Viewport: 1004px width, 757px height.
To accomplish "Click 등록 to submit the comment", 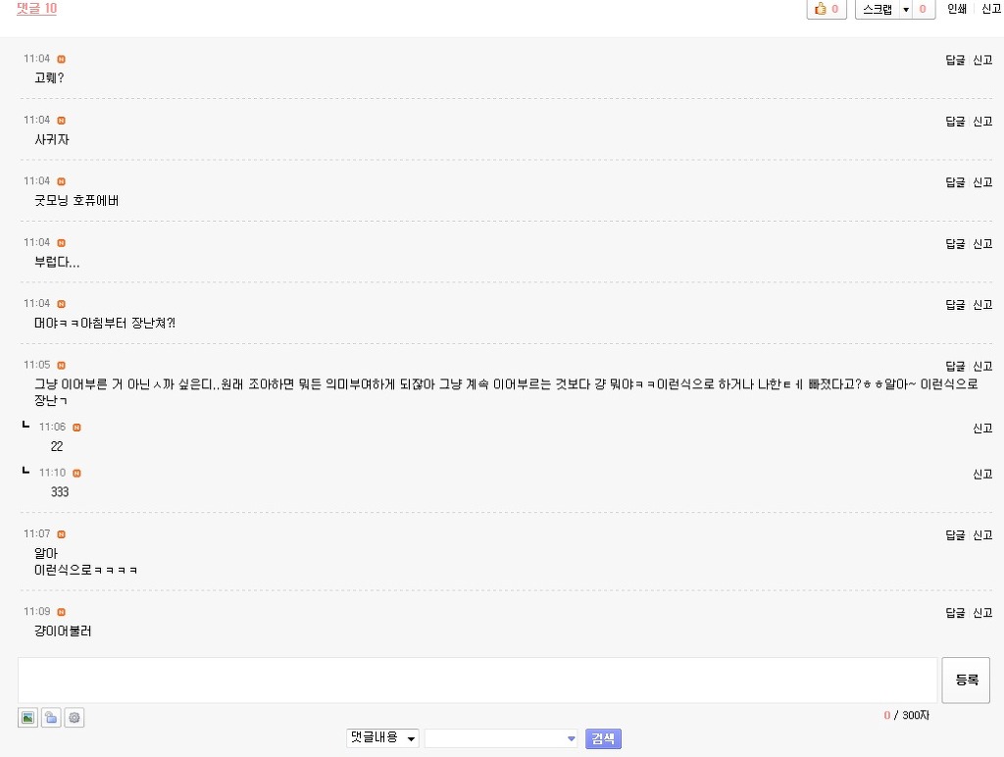I will click(x=966, y=681).
